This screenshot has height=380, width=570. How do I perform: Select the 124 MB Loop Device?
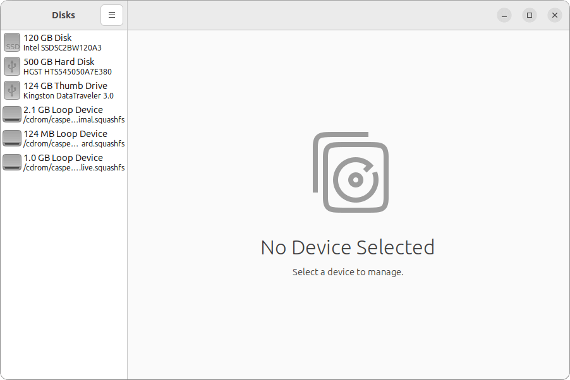point(64,138)
